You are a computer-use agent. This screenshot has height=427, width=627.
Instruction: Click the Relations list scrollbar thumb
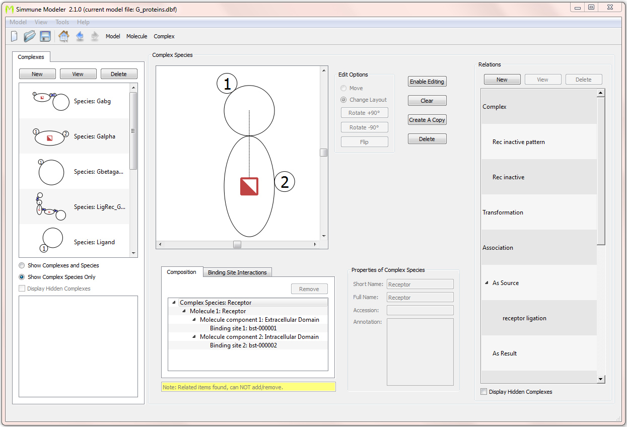coord(601,171)
